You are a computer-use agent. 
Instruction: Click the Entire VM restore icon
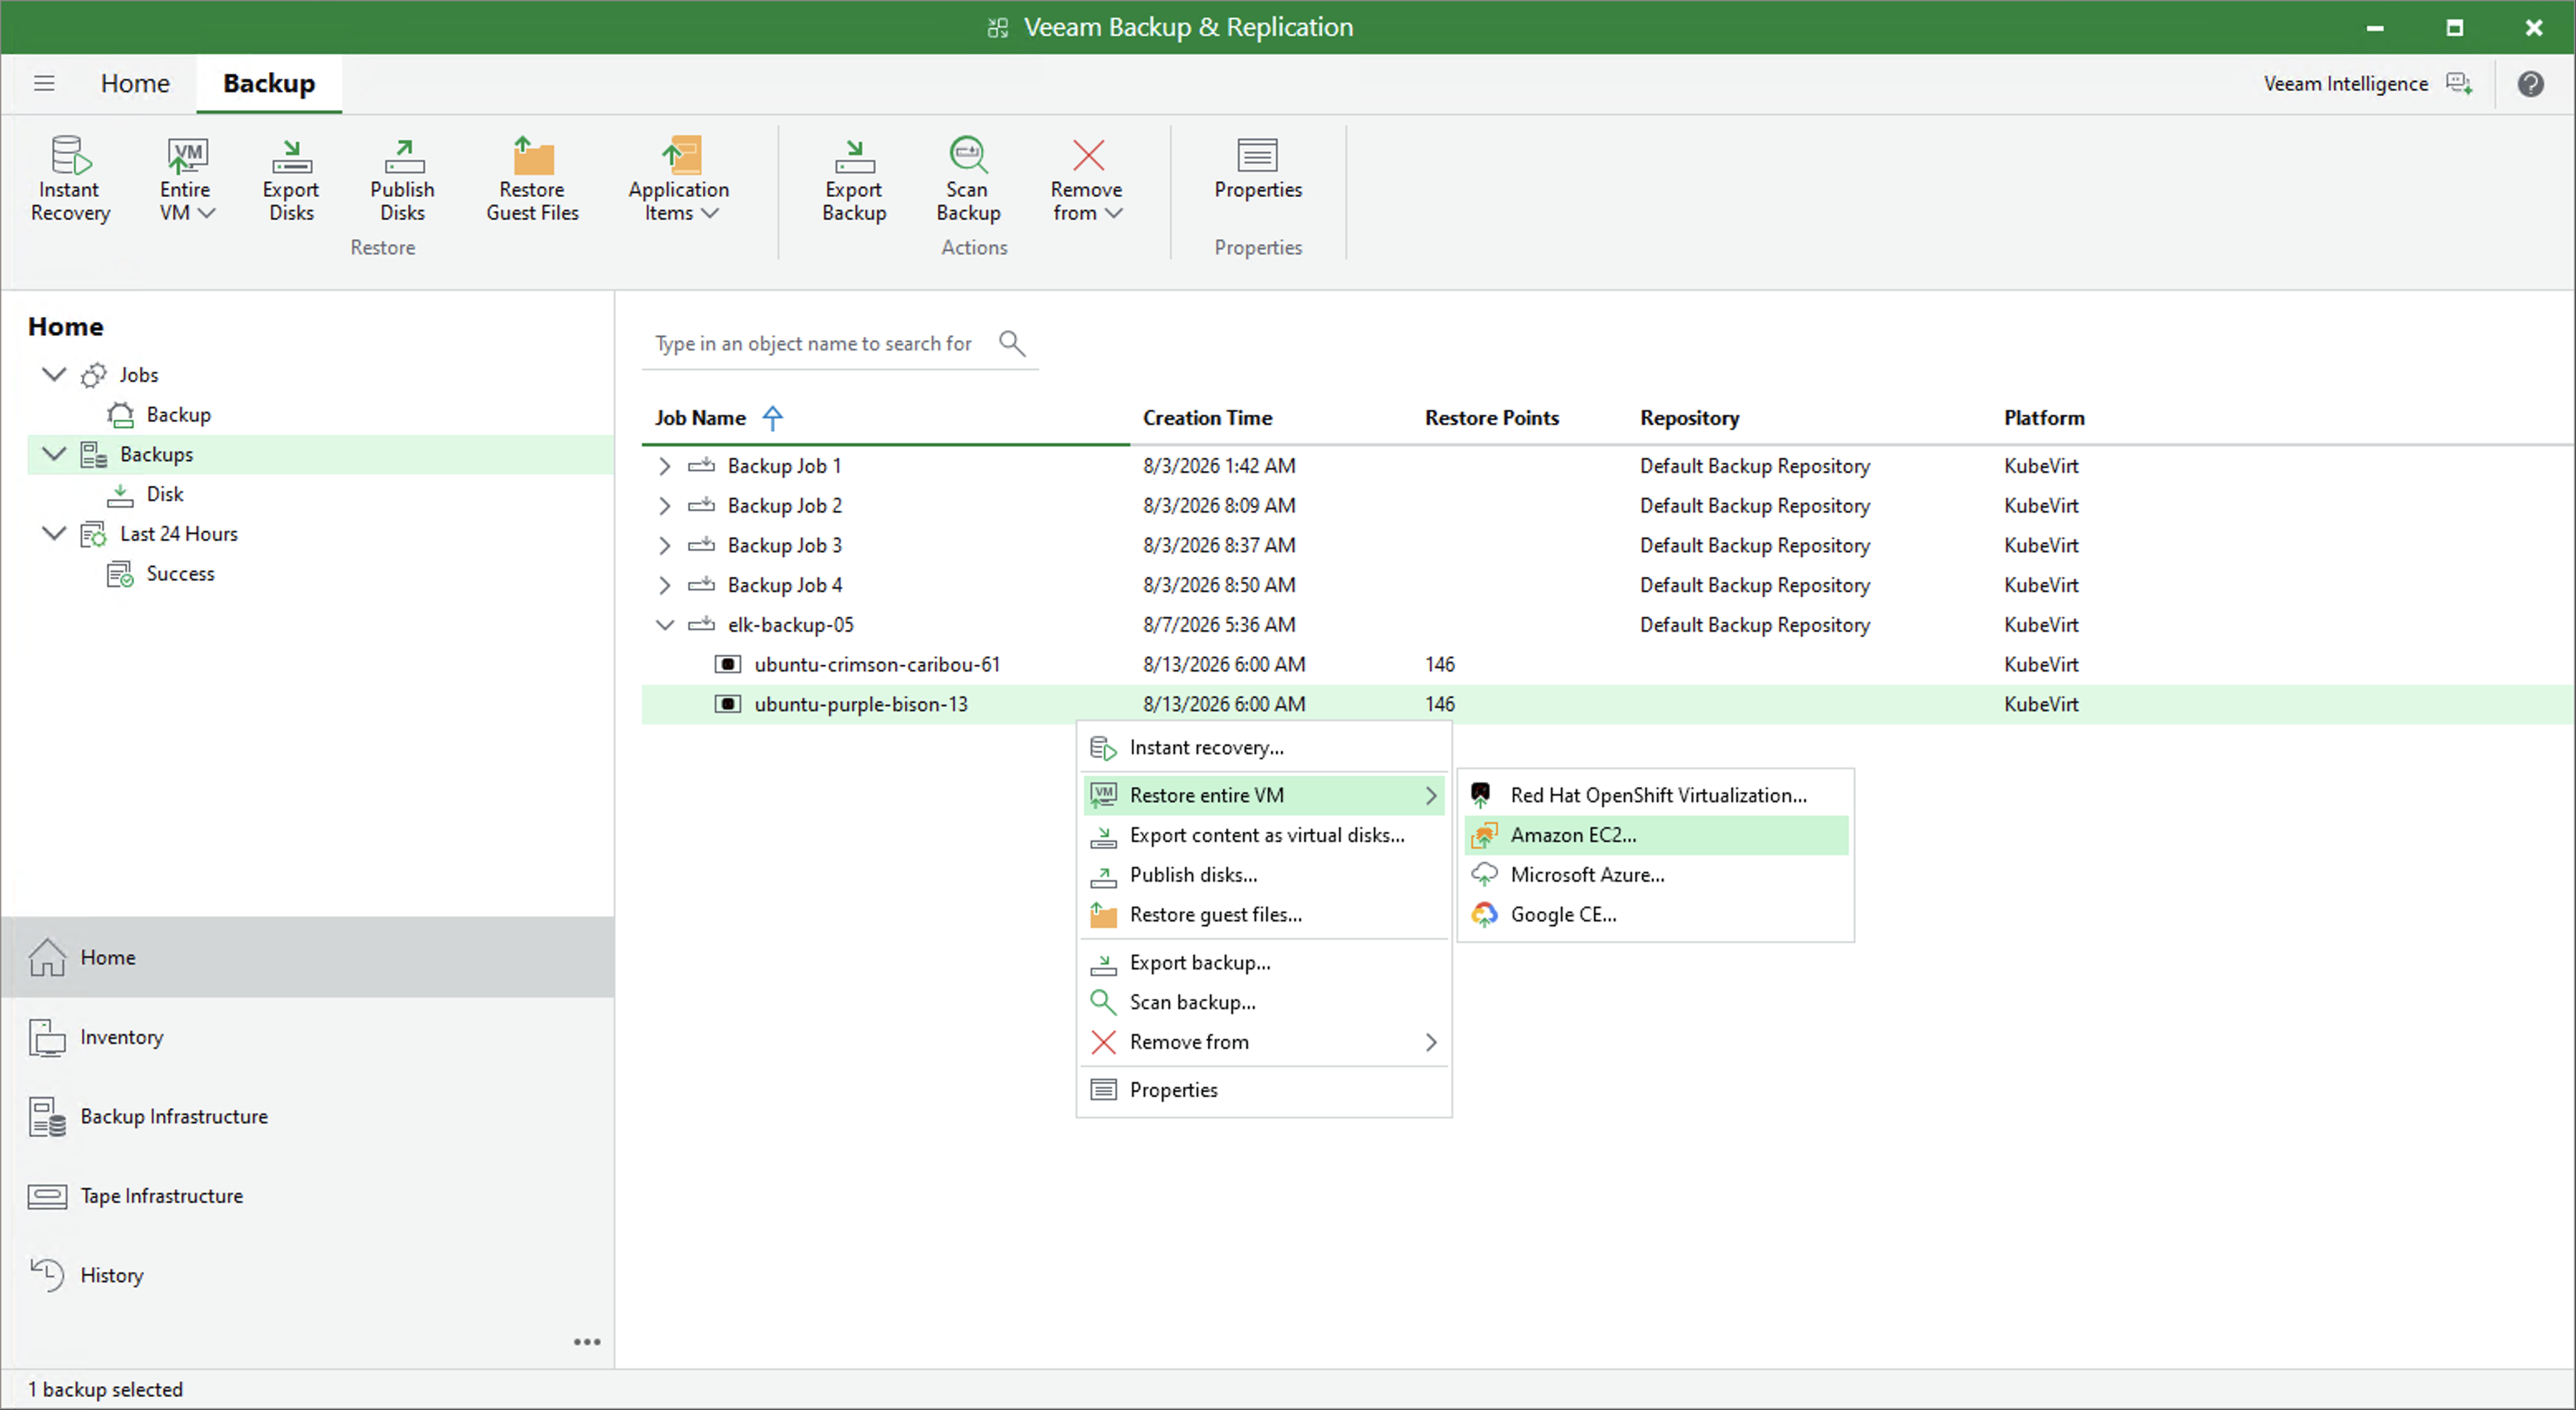(186, 155)
